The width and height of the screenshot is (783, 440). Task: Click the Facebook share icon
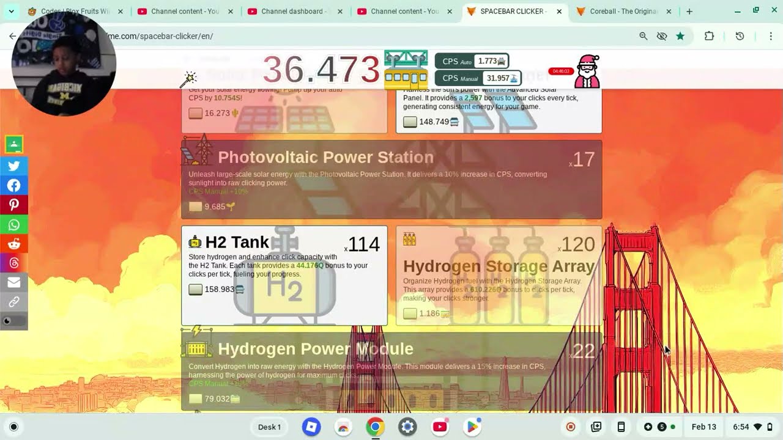click(14, 185)
